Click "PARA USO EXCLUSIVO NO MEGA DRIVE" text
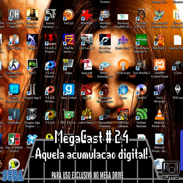 click(x=87, y=175)
